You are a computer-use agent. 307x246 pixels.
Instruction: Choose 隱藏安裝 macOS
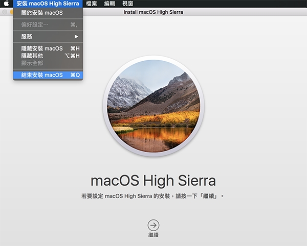pos(48,48)
